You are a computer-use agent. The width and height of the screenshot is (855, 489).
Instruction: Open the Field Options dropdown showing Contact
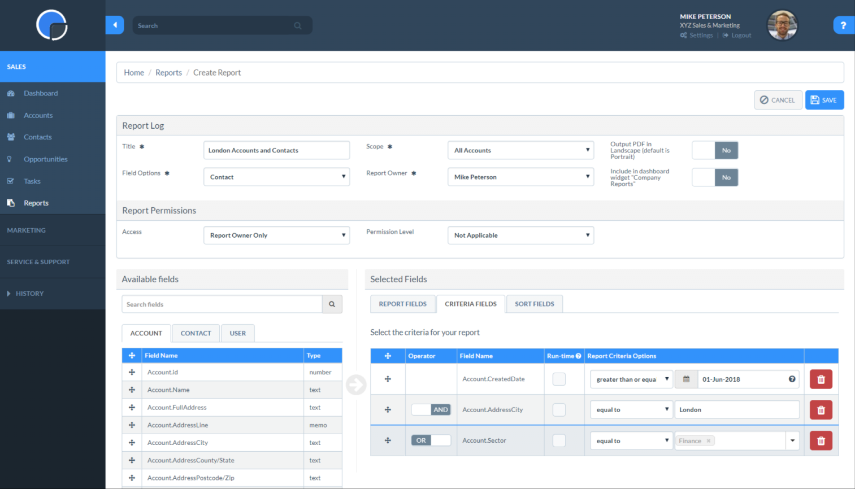(276, 177)
